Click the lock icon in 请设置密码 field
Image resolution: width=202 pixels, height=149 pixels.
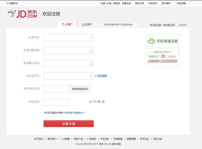[91, 51]
